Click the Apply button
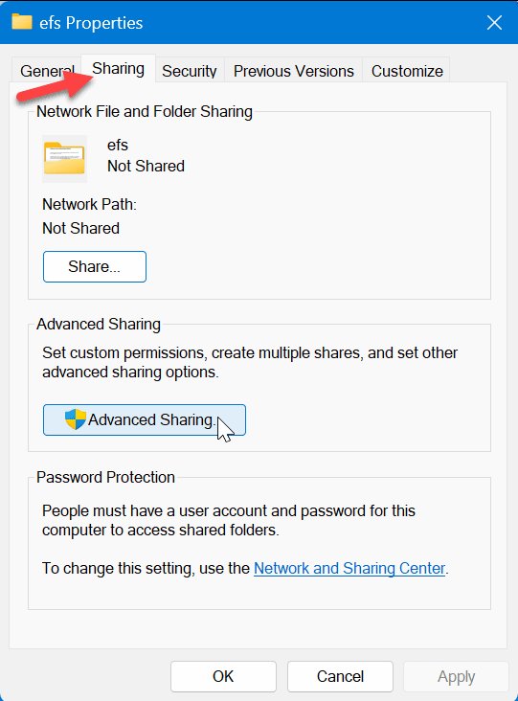The width and height of the screenshot is (518, 701). 456,676
